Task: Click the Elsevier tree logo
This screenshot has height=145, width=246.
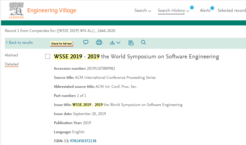Action: pos(16,11)
